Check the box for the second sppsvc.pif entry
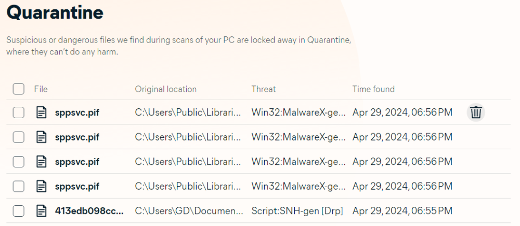 tap(19, 137)
